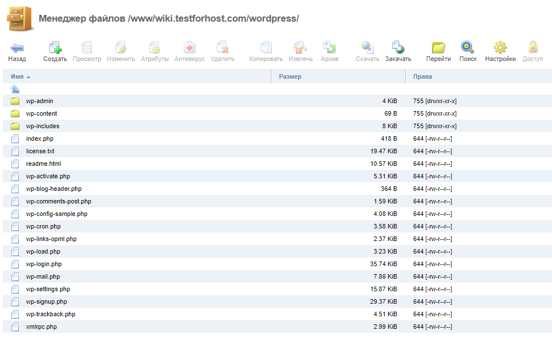552x351 pixels.
Task: Click the Архив archive icon
Action: (x=329, y=48)
